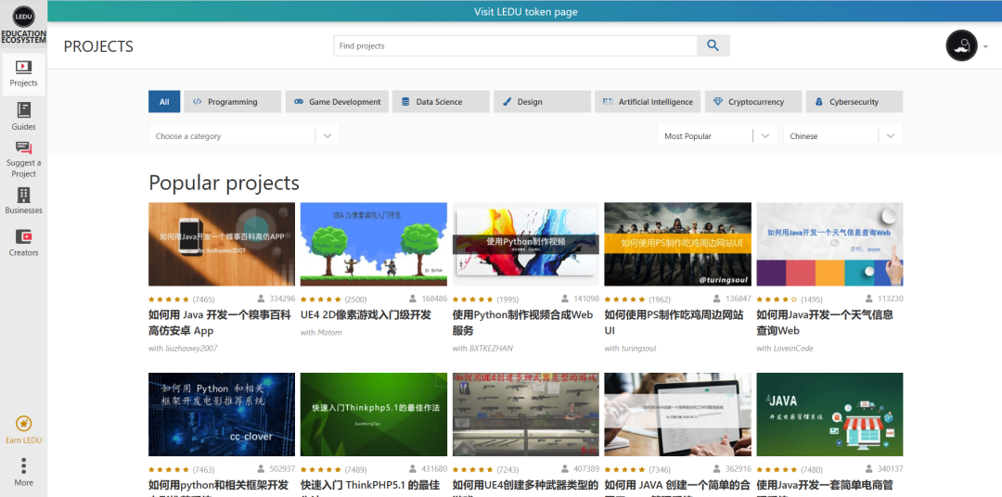Click the viewer count 141098
Viewport: 1002px width, 497px height.
(x=581, y=299)
